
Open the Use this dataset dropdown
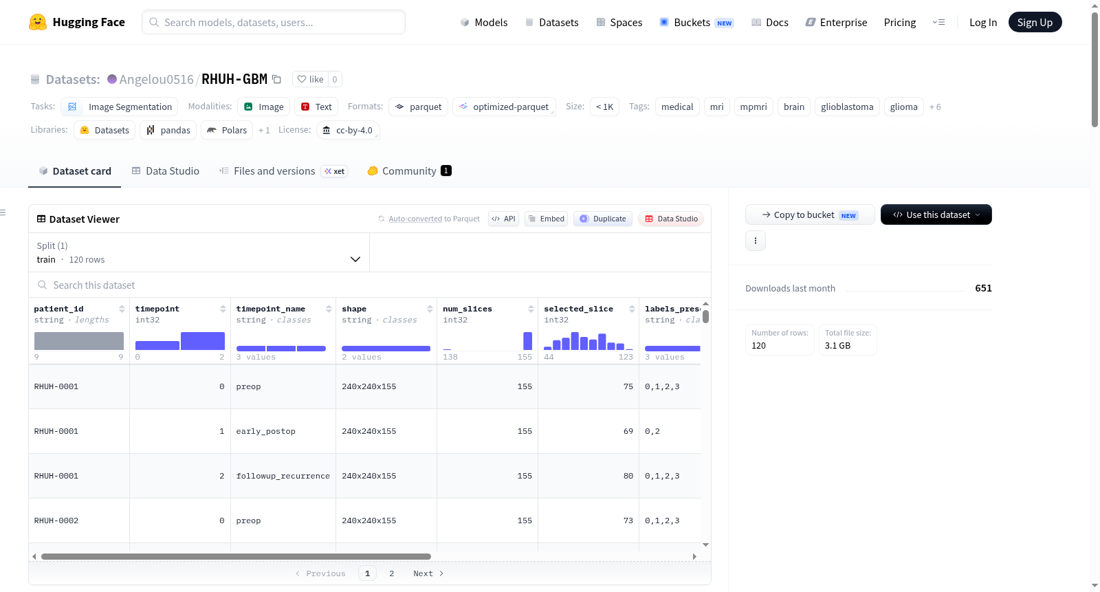[936, 215]
